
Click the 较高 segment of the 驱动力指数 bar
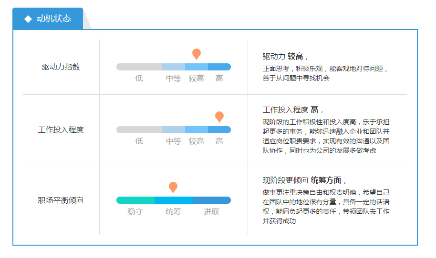(197, 67)
